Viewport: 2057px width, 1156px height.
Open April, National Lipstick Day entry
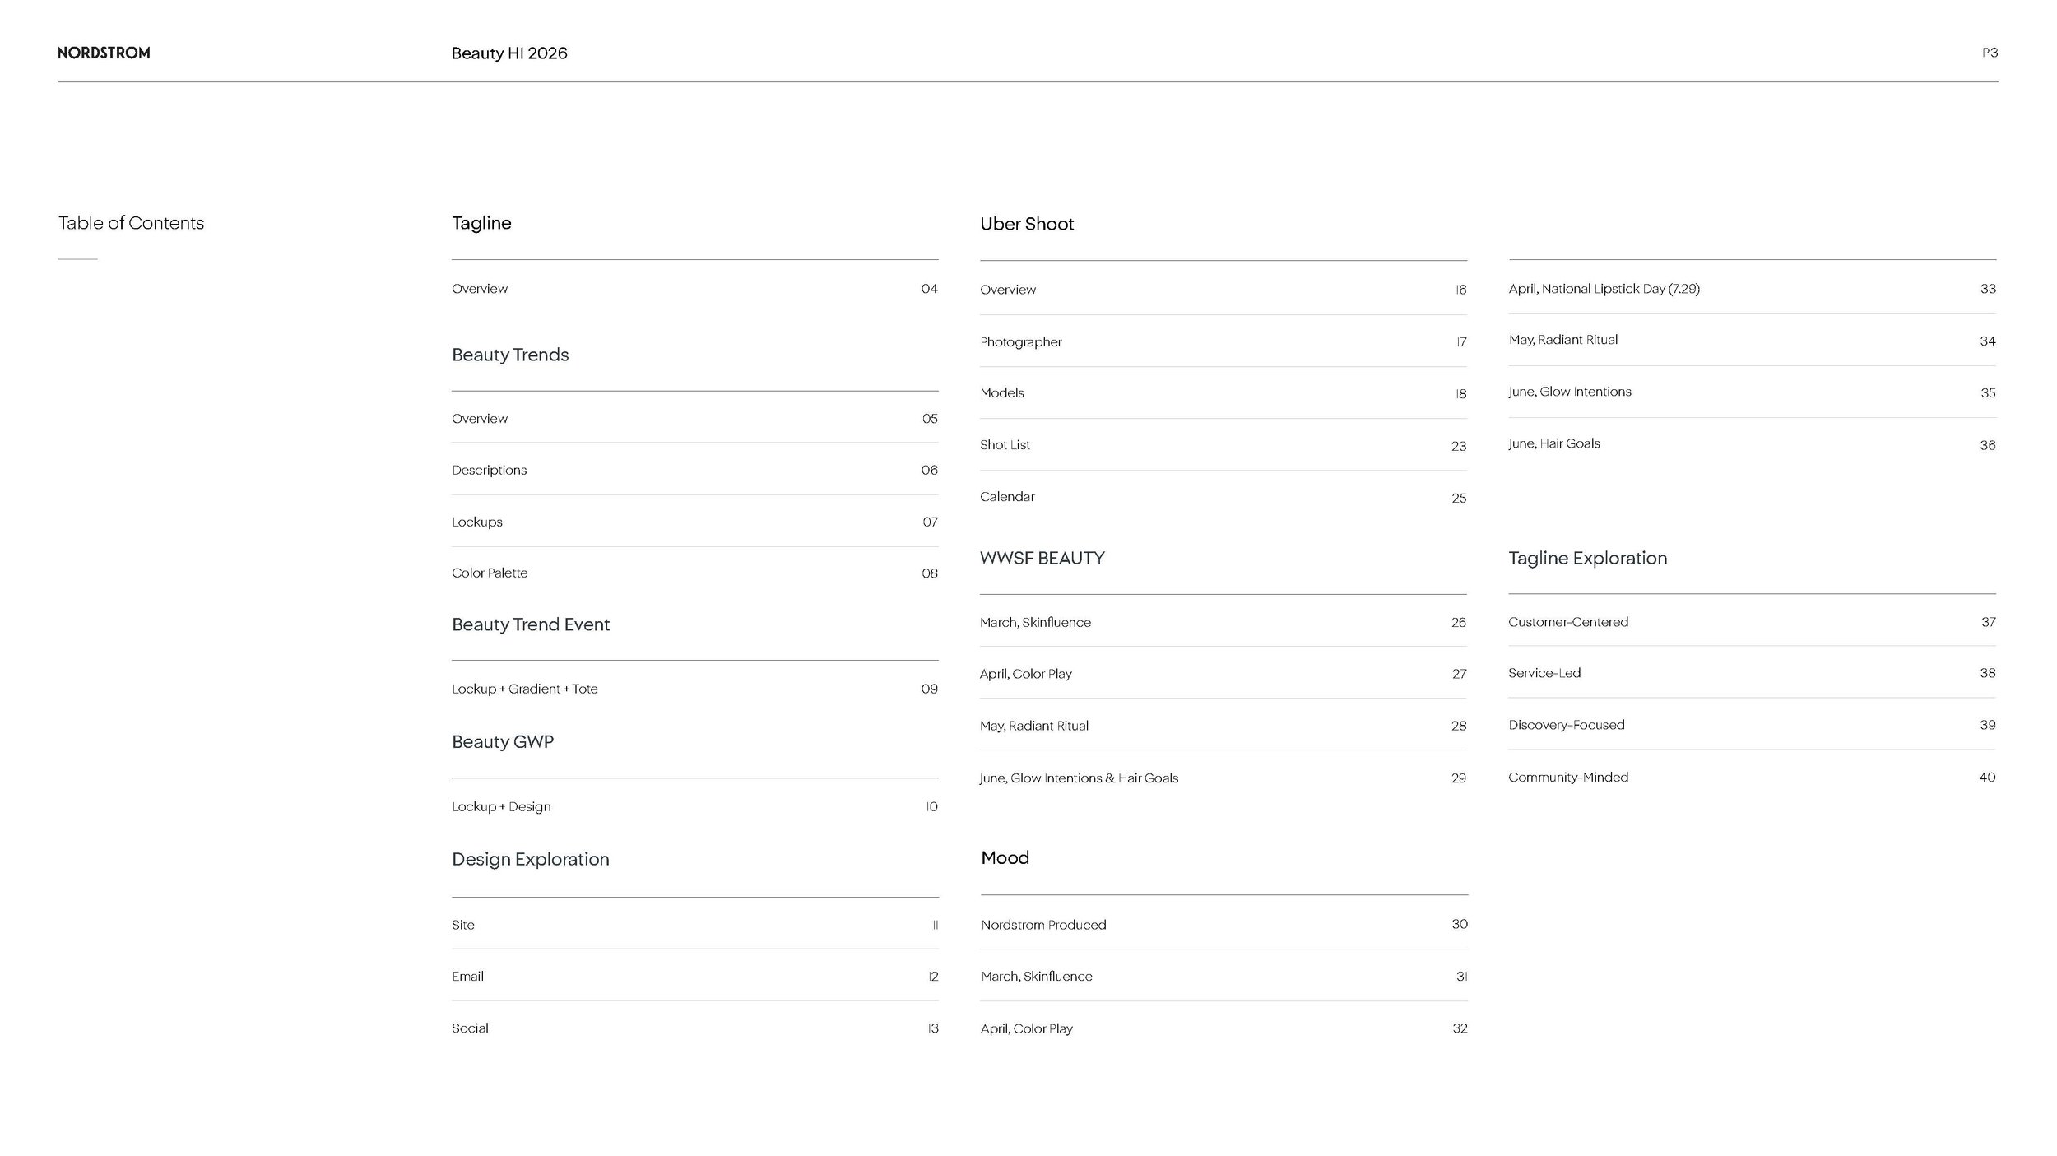point(1604,289)
